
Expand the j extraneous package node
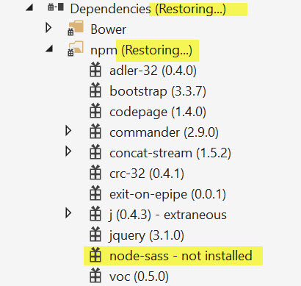point(68,213)
